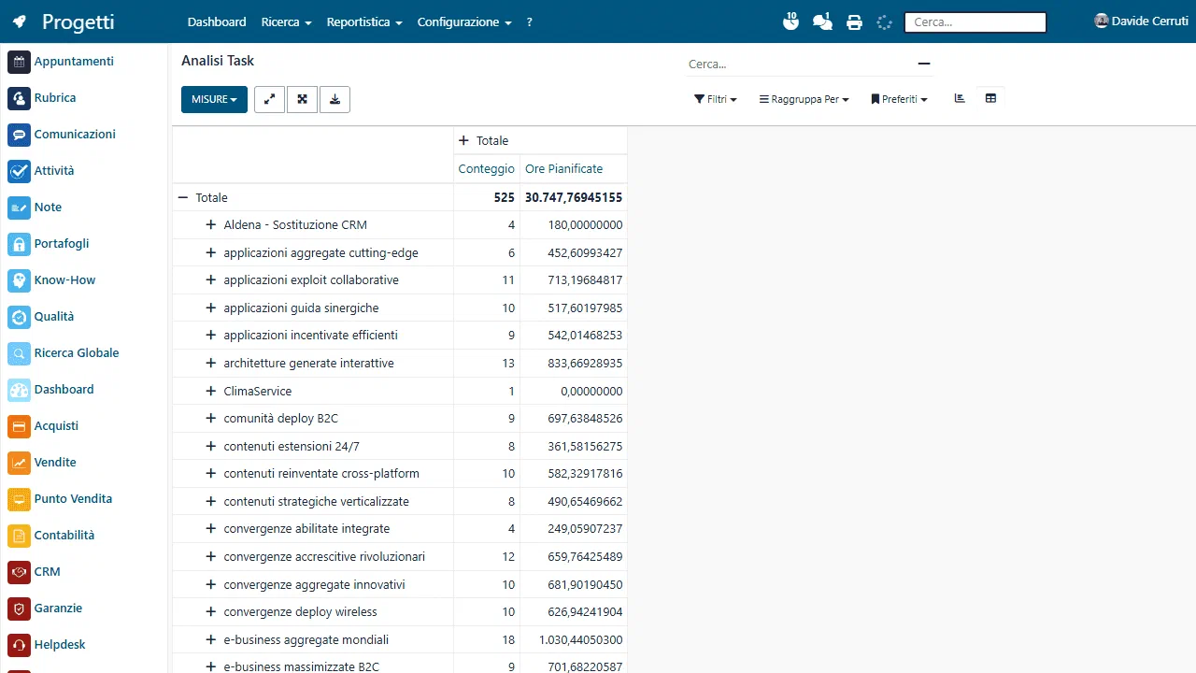Image resolution: width=1196 pixels, height=673 pixels.
Task: Open the Raggruppa Per dropdown
Action: [x=804, y=99]
